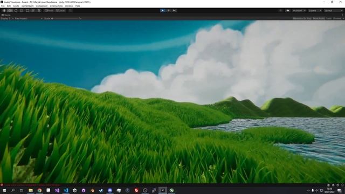Select the Game view tab

coord(6,15)
